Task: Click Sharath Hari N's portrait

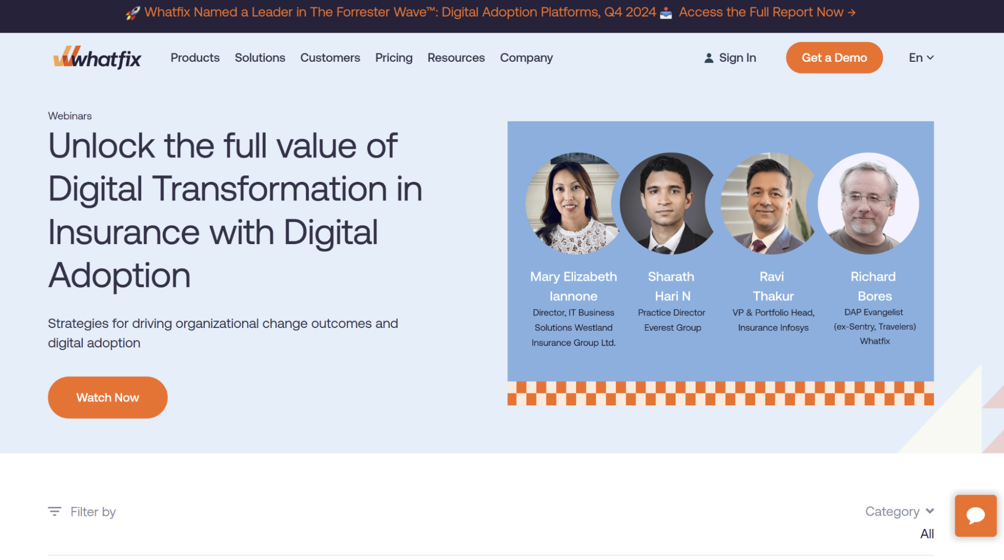Action: [666, 203]
